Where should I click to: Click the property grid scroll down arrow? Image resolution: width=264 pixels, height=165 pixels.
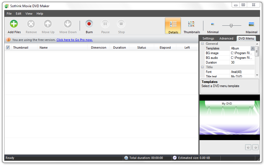[x=257, y=75]
